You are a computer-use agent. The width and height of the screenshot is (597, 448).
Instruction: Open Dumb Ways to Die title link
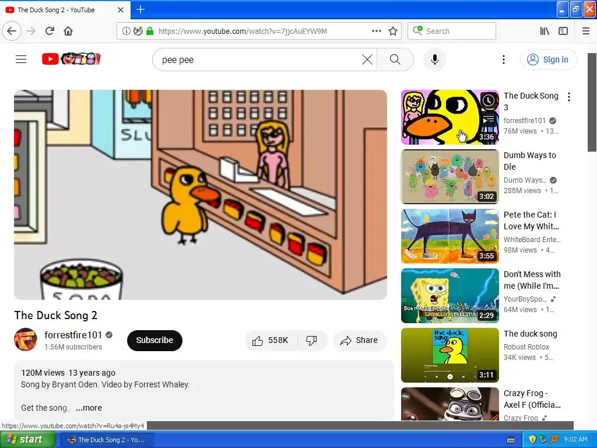pyautogui.click(x=529, y=161)
